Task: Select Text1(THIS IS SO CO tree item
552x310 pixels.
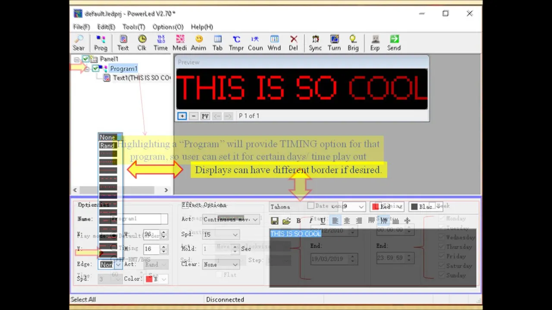Action: point(141,78)
